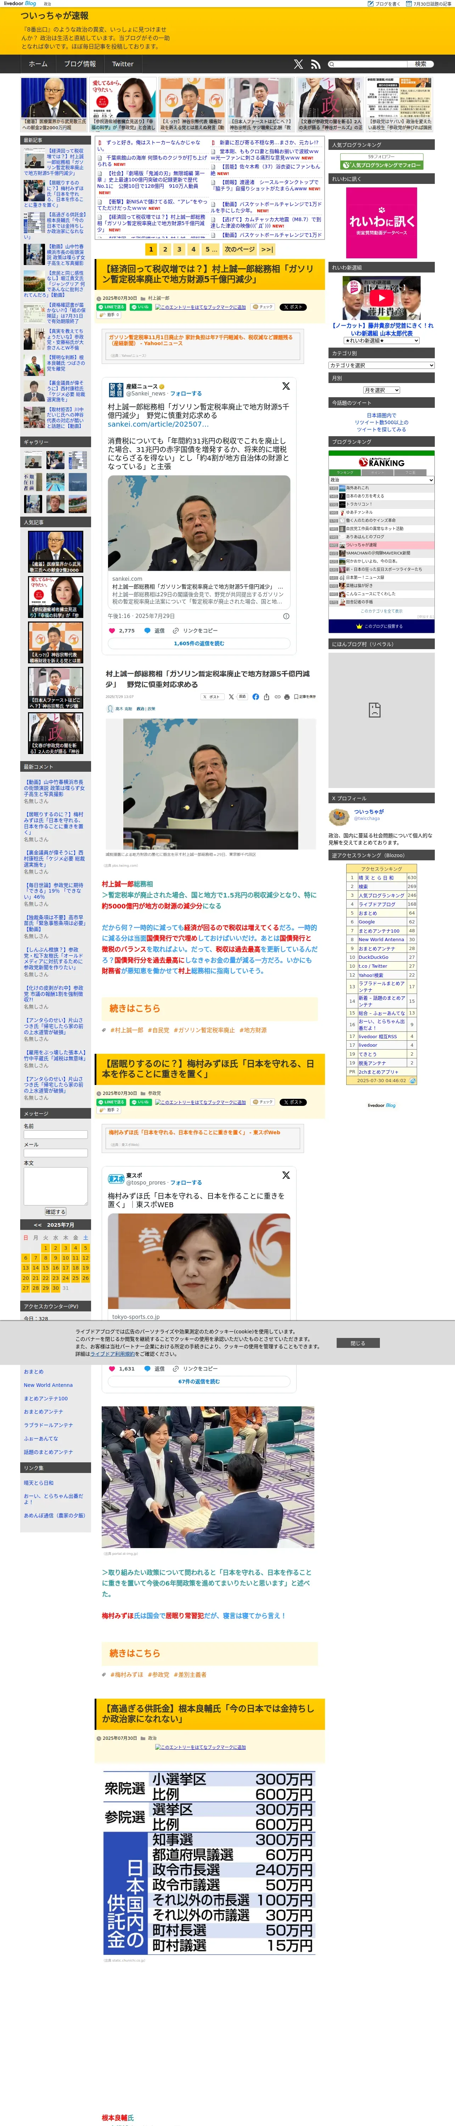Jump to last page with >>| button

[267, 248]
